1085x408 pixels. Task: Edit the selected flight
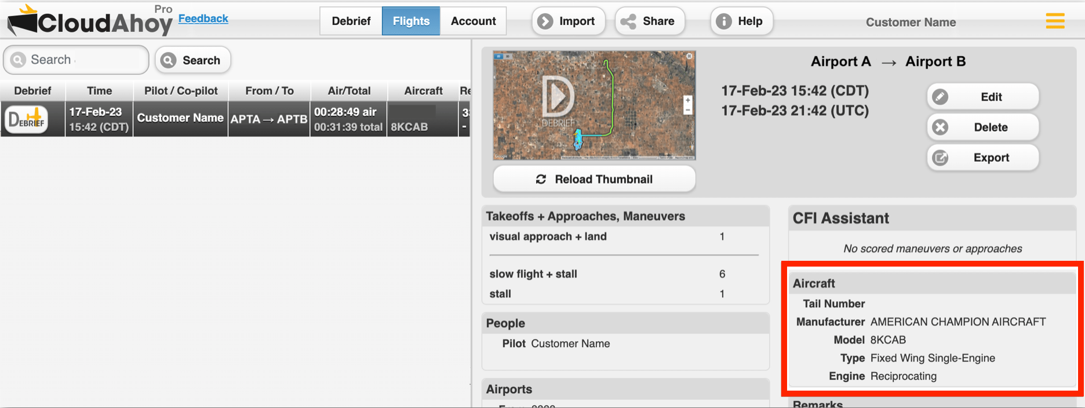[982, 97]
